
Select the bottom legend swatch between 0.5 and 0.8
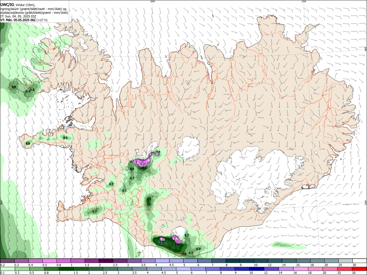coord(37,269)
